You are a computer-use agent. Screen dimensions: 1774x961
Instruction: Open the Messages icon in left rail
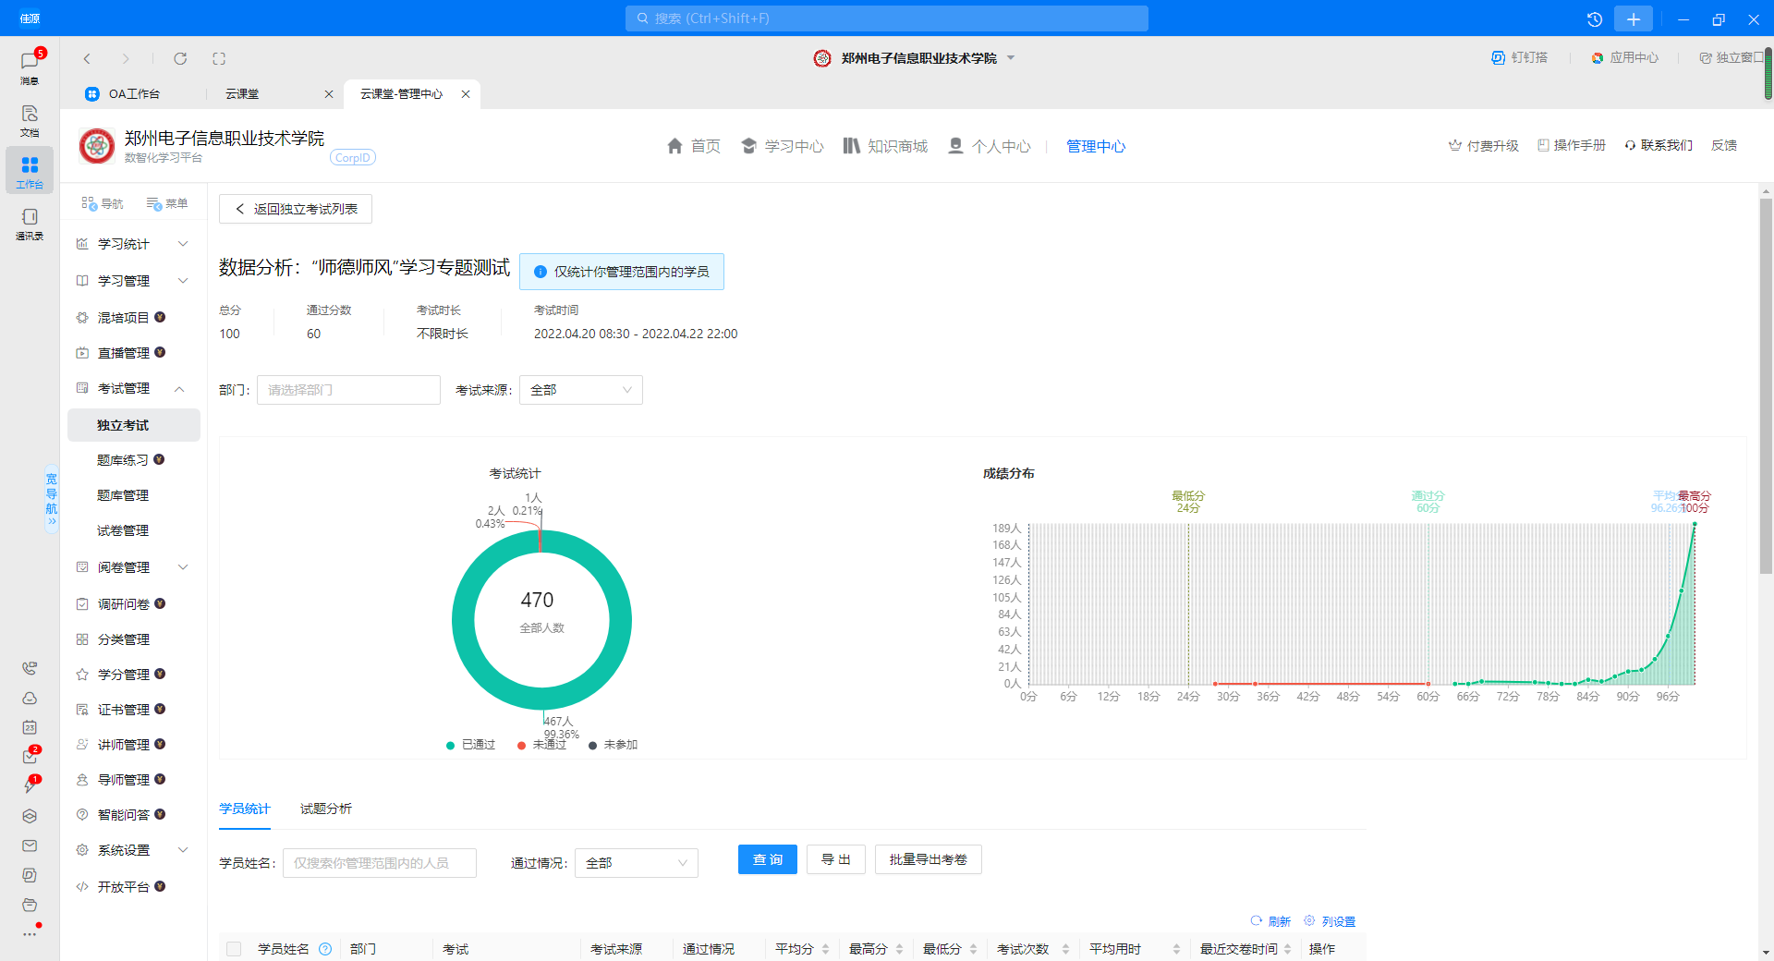click(x=30, y=67)
